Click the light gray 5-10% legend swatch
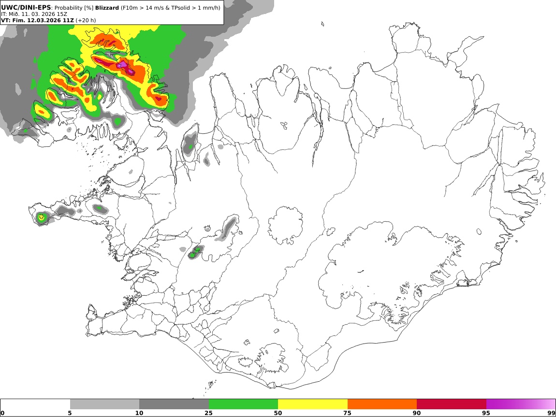The image size is (556, 417). (x=104, y=404)
